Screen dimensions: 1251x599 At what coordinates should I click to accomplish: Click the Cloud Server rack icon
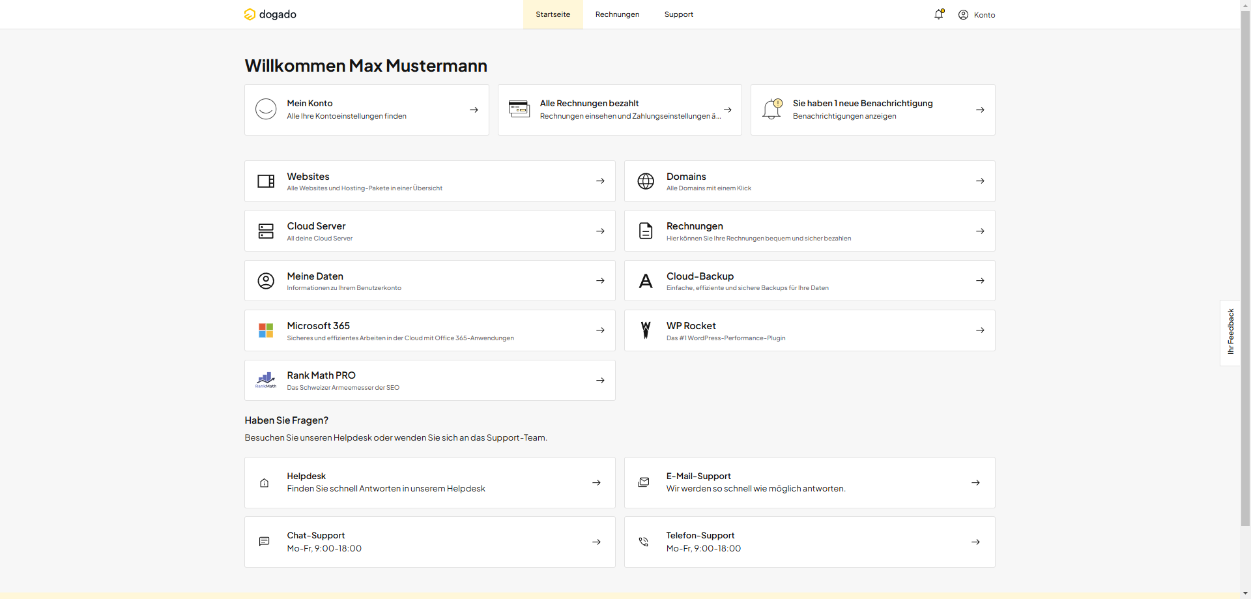click(266, 231)
